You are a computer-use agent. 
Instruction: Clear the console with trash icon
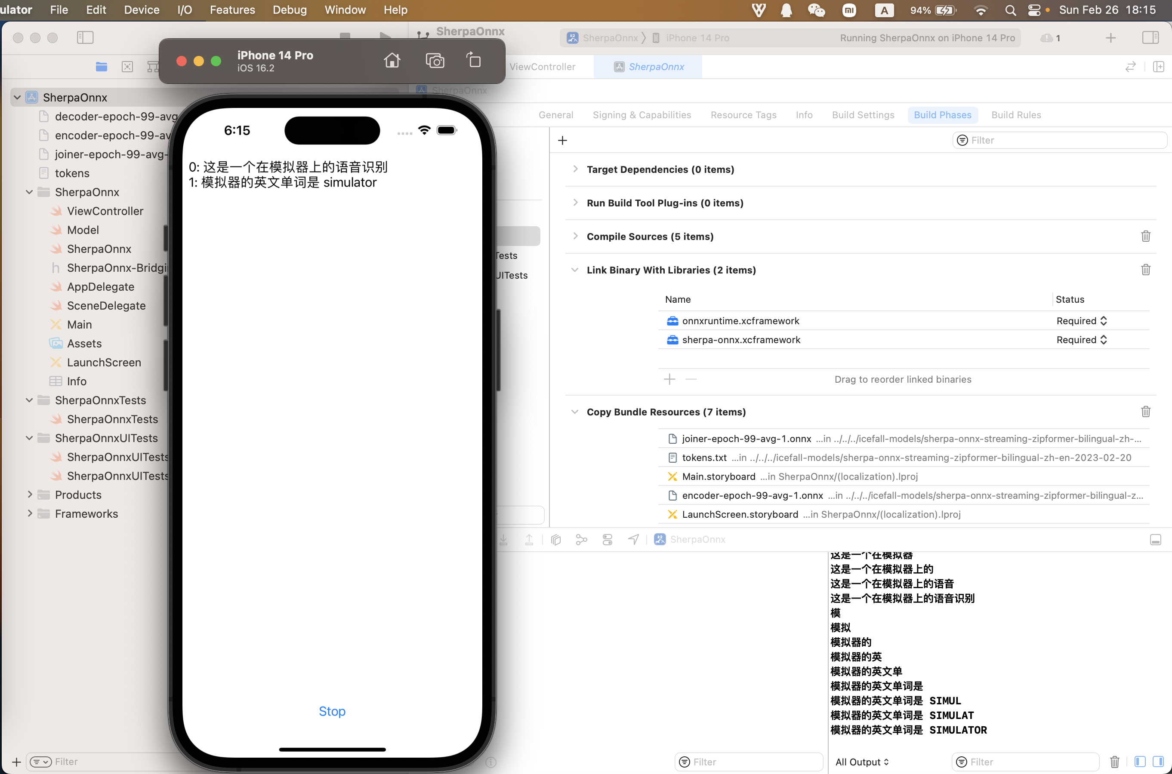[x=1114, y=762]
